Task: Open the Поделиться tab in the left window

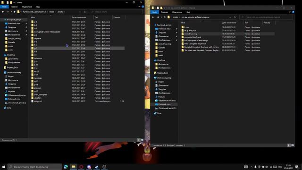Action: [x=27, y=7]
